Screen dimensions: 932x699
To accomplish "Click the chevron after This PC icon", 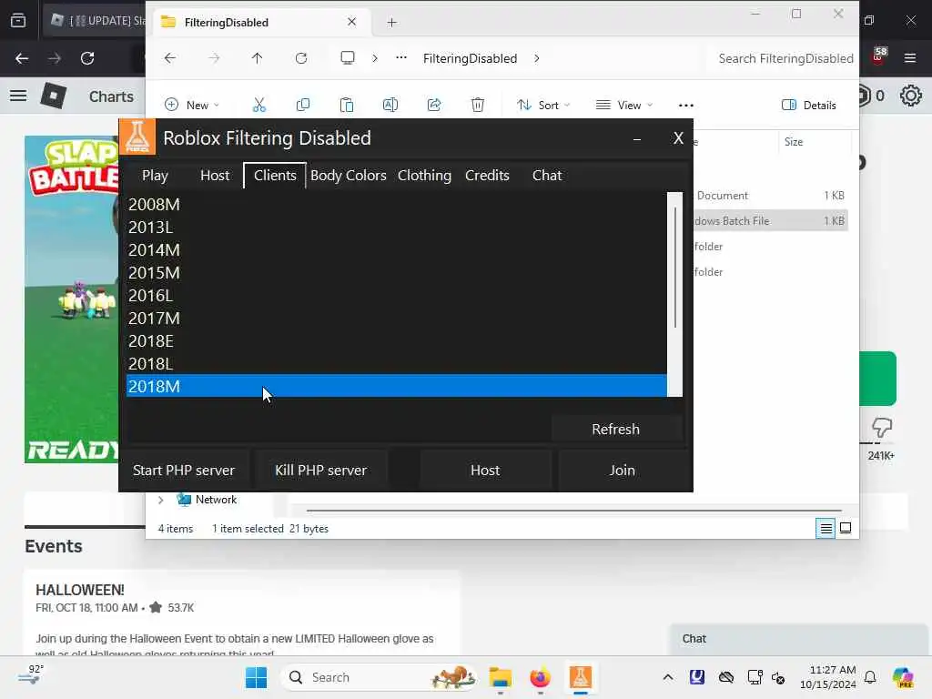I will coord(375,58).
